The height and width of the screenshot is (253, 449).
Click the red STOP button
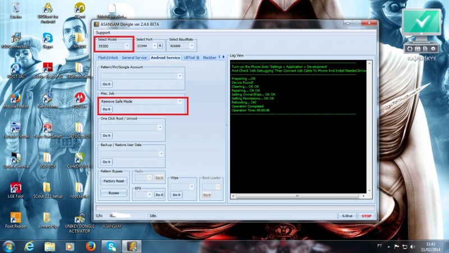pos(366,216)
